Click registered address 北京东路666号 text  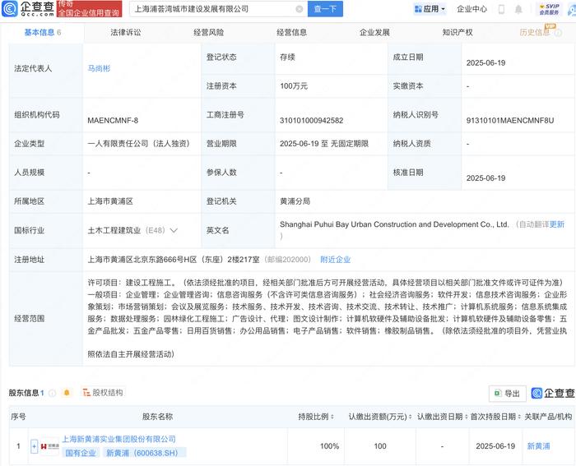tap(174, 260)
